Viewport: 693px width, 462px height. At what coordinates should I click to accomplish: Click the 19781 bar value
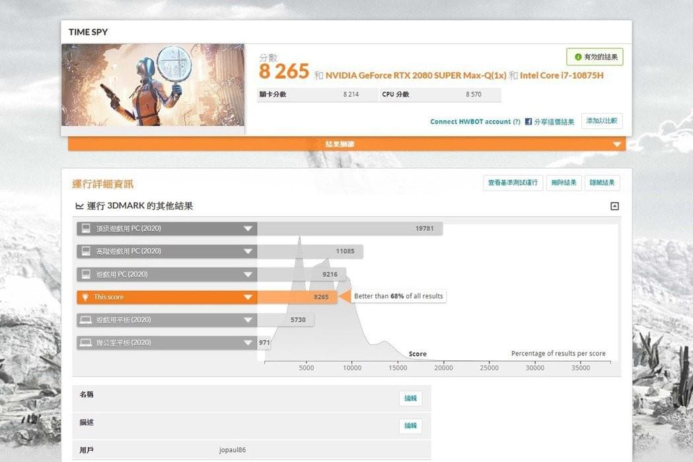click(424, 229)
